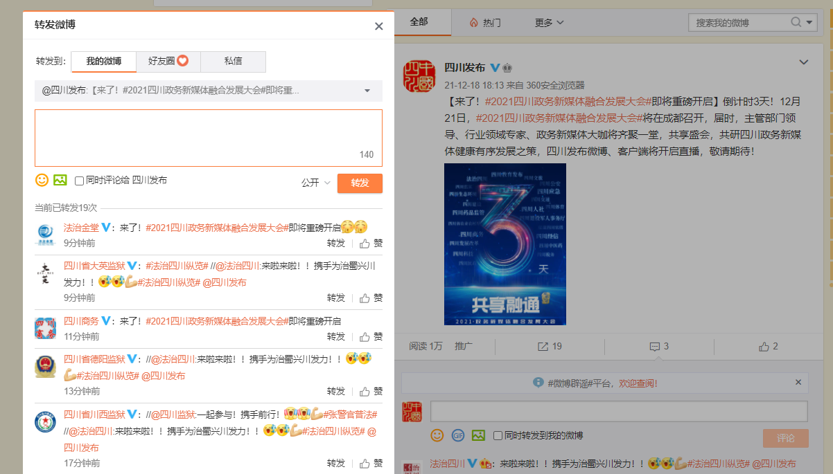This screenshot has width=833, height=474.
Task: Click 转发 link on 四川省川西监狱 repost
Action: click(336, 463)
